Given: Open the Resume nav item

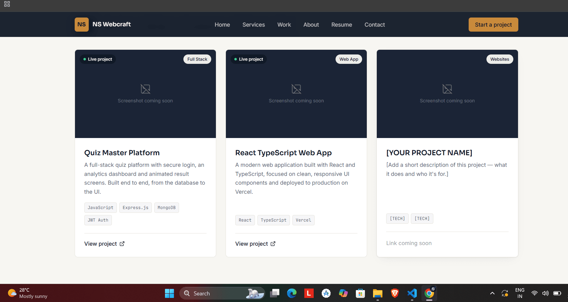Looking at the screenshot, I should [341, 25].
